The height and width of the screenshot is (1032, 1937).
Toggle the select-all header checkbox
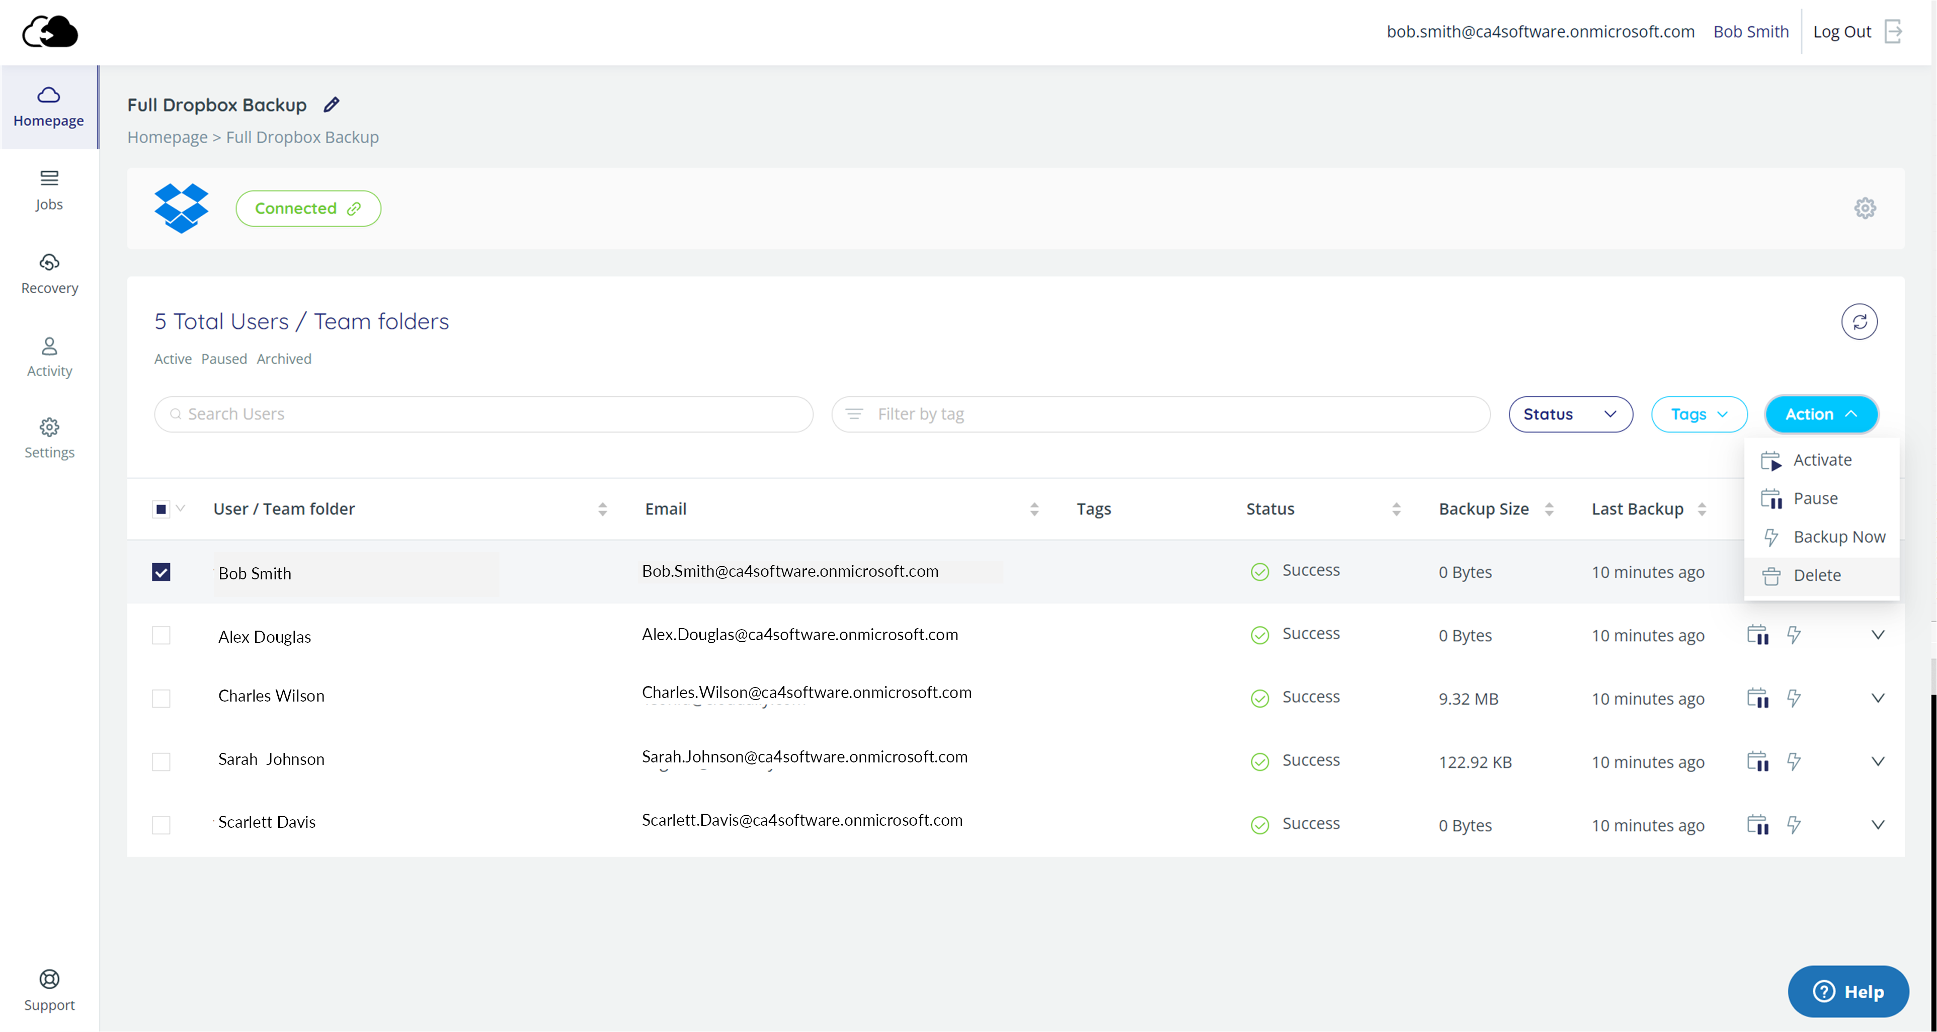coord(161,509)
